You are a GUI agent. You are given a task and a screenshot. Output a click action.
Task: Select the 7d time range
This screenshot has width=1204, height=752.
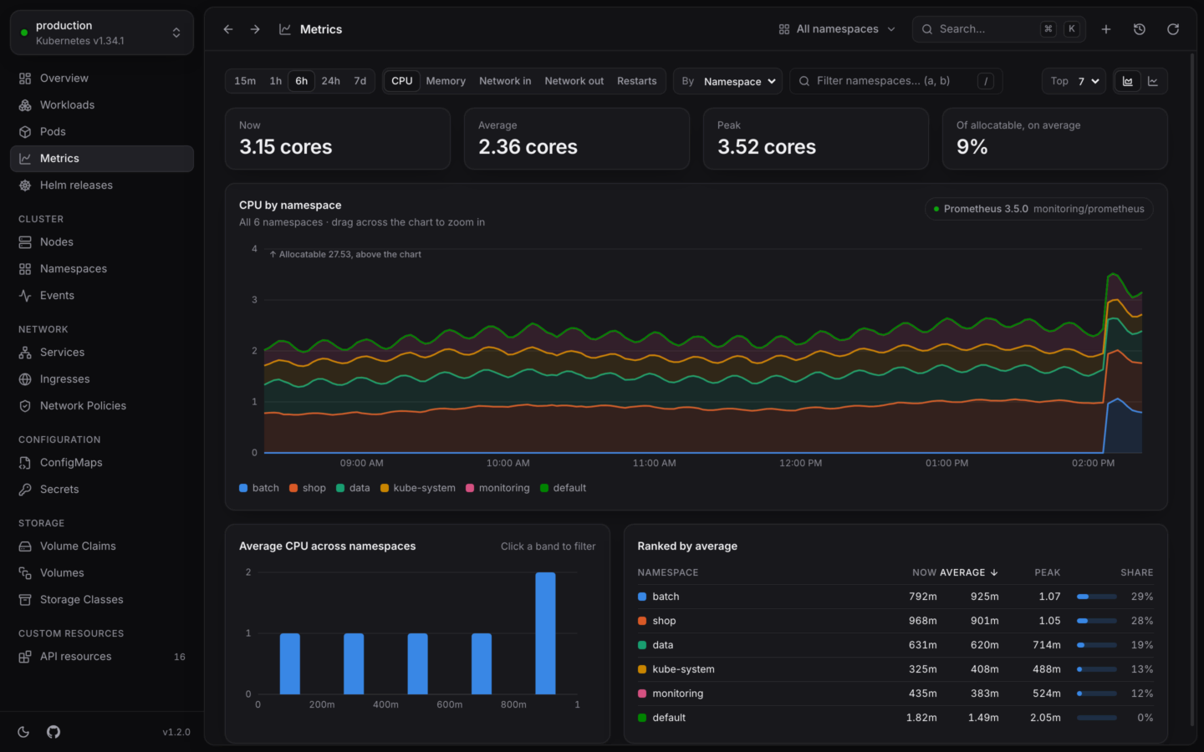360,81
